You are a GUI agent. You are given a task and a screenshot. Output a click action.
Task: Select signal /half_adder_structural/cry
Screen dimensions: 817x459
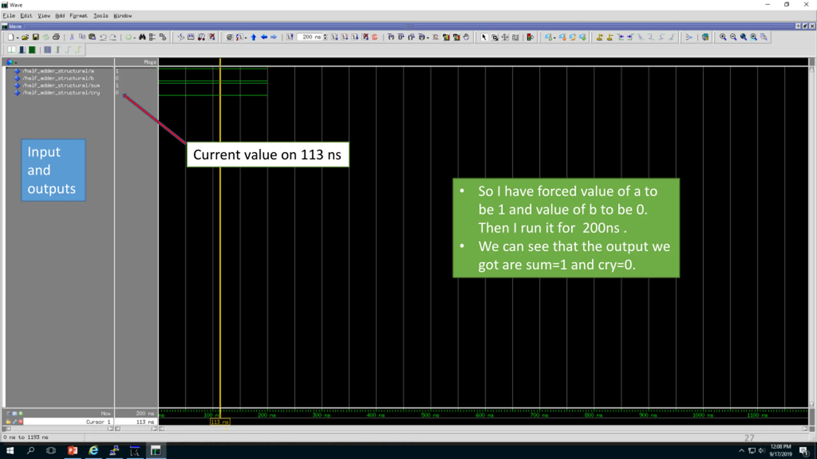(x=61, y=93)
